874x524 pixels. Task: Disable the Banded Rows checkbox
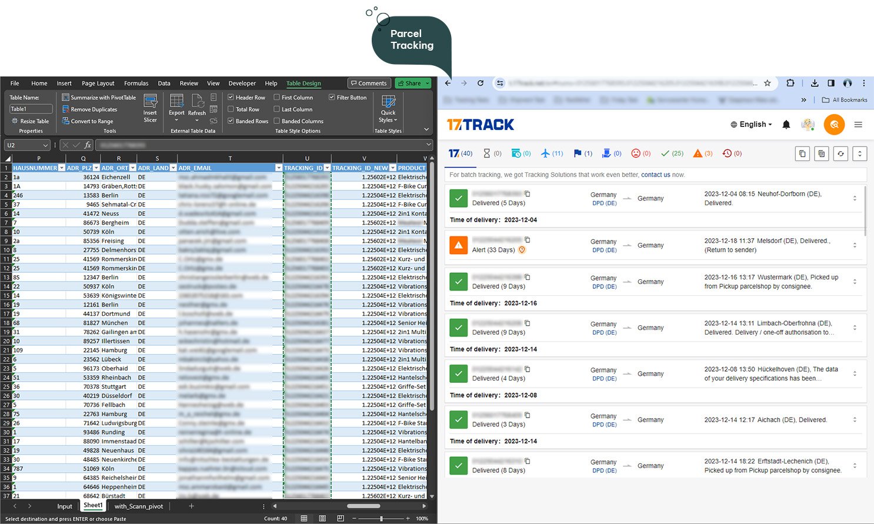(x=231, y=121)
